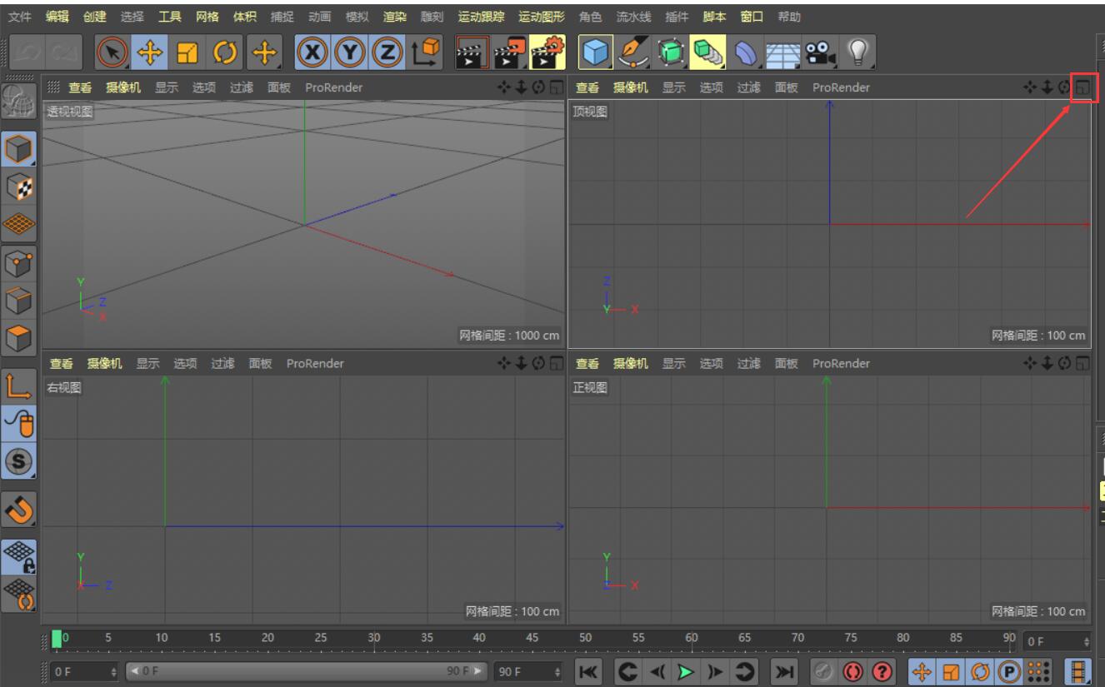Open the Spline Pen tool
Screen dimensions: 1105x687
634,52
